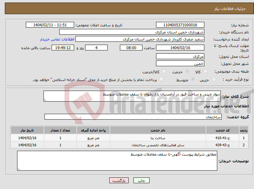Click the date 1404/02/16 in ج-43-439 row

click(27, 145)
